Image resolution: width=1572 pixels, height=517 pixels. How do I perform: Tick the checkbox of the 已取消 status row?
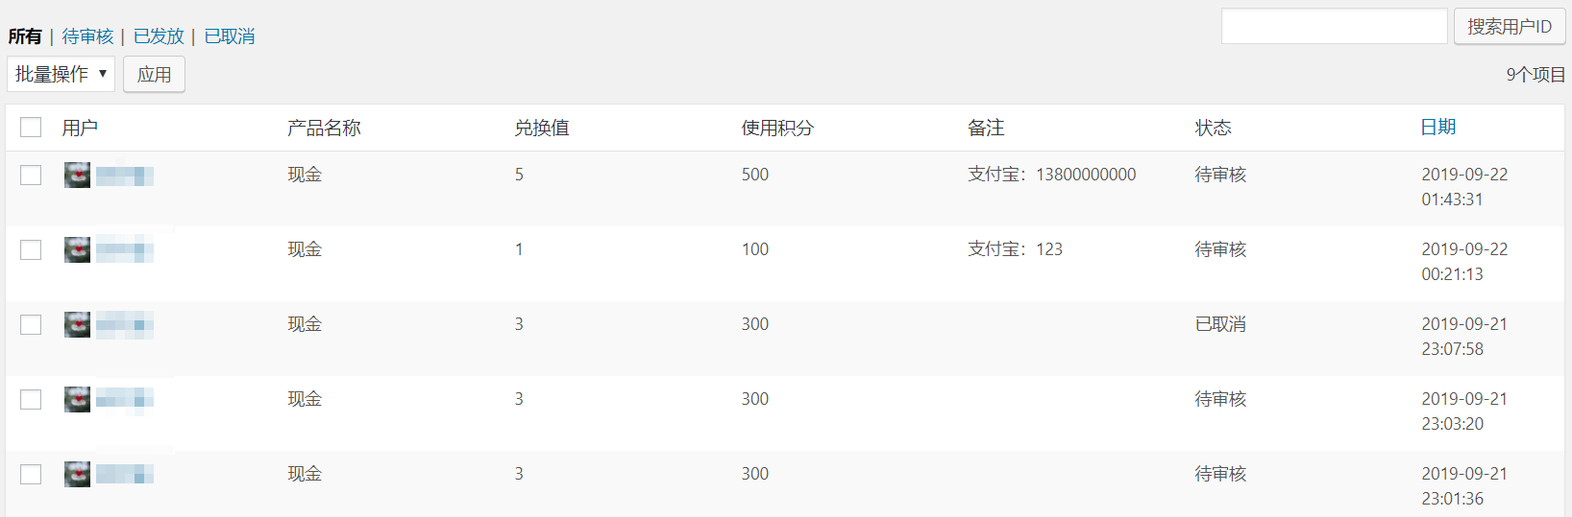[31, 324]
